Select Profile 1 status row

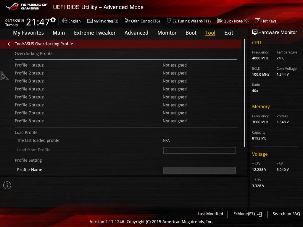pyautogui.click(x=125, y=65)
